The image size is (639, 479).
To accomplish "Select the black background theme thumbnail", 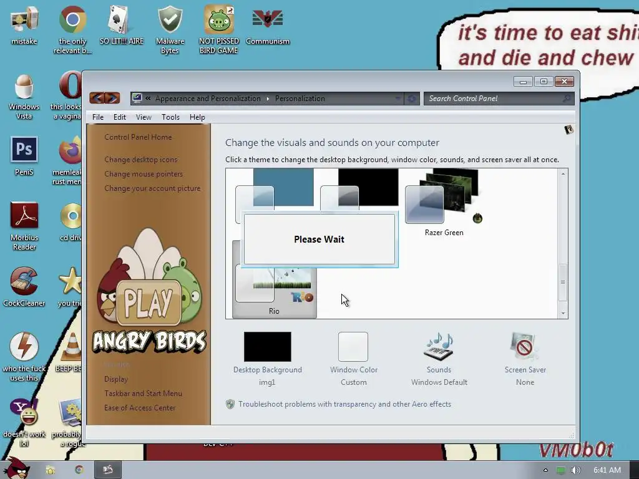I will point(359,191).
